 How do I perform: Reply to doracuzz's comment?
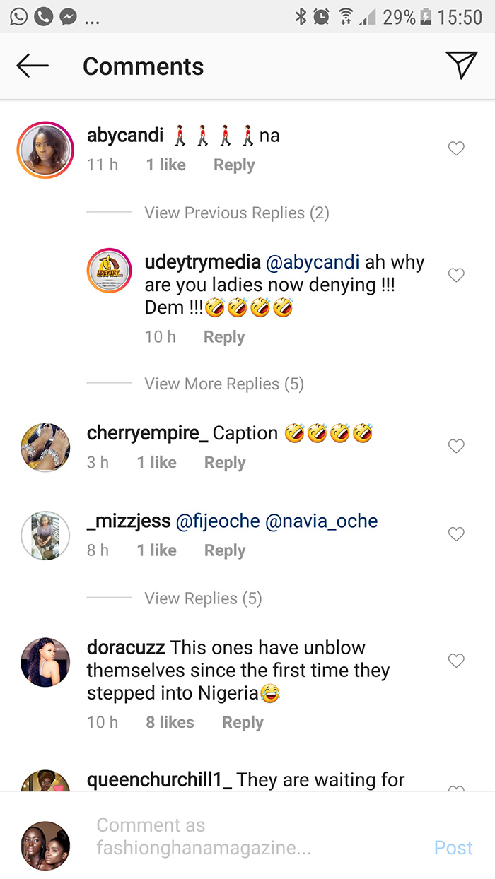pyautogui.click(x=243, y=722)
